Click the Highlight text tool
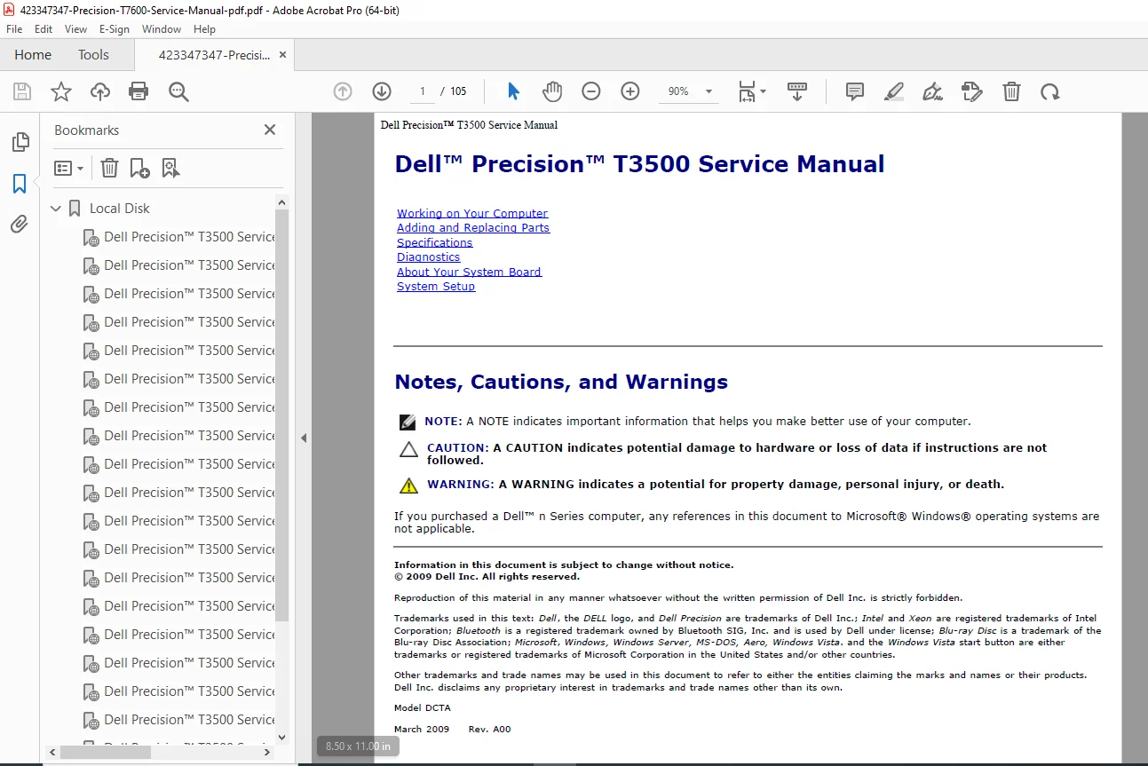This screenshot has width=1148, height=766. [894, 91]
